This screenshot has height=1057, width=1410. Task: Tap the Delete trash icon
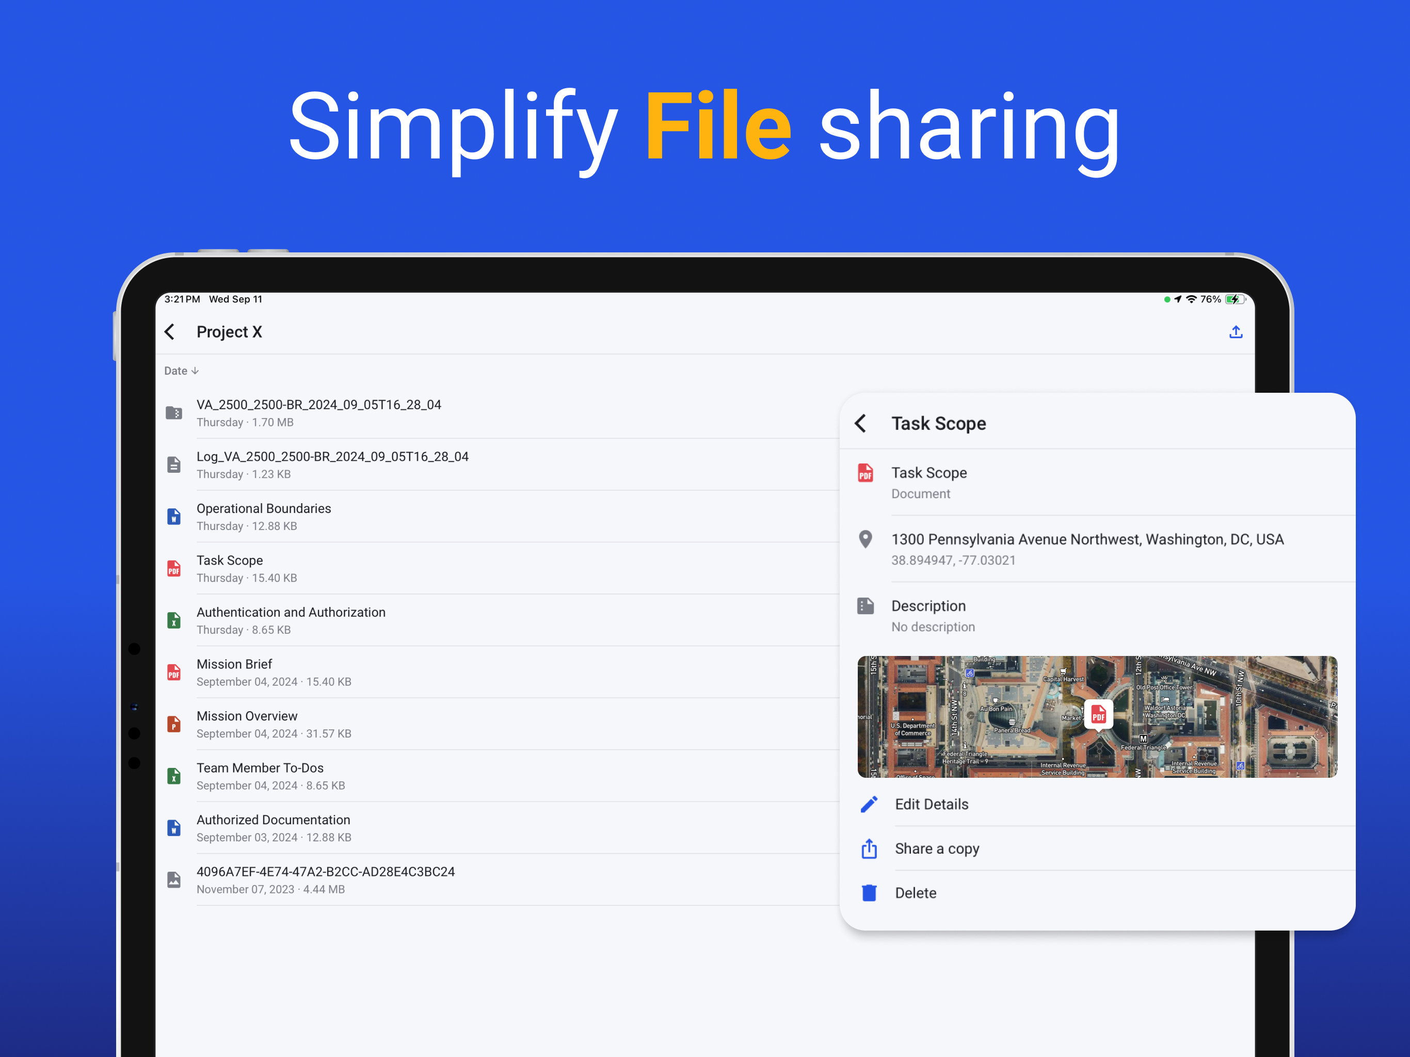coord(869,892)
